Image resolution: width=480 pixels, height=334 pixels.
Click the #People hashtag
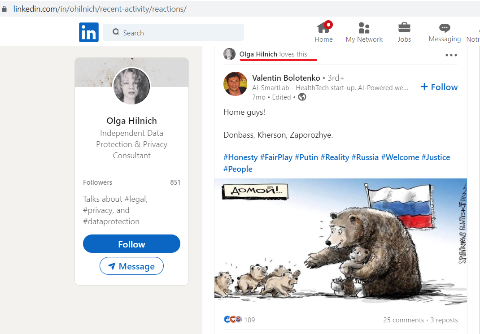[238, 169]
